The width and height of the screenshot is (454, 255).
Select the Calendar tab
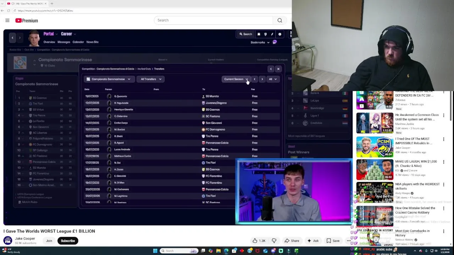point(78,42)
